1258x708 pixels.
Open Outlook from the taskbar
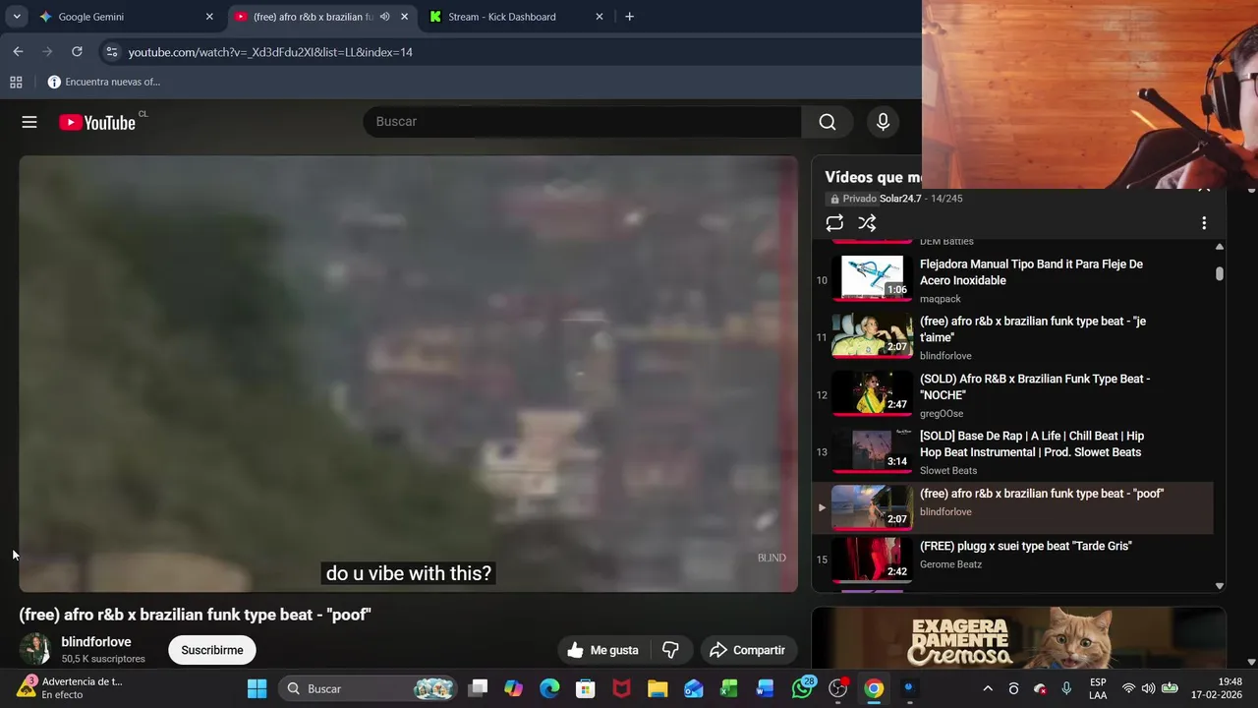coord(693,688)
